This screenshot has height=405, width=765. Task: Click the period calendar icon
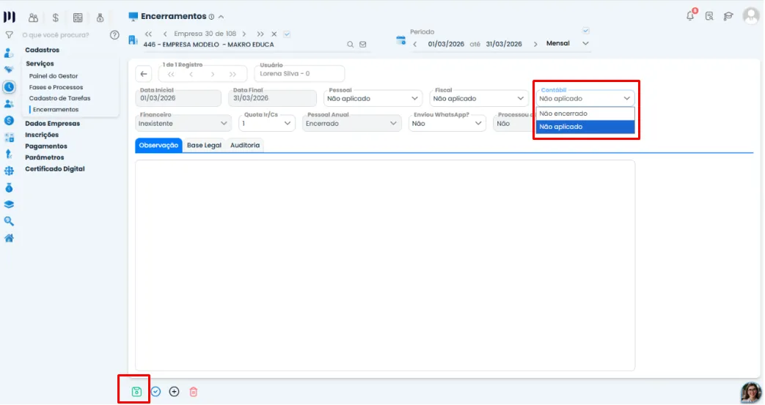coord(401,40)
